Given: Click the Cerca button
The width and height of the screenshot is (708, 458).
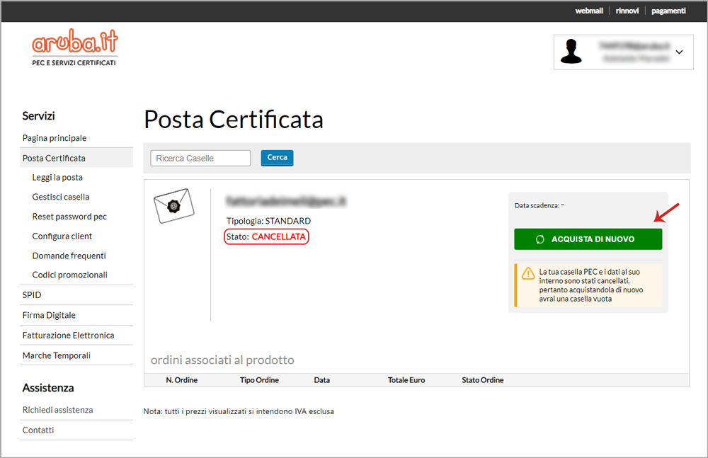Looking at the screenshot, I should coord(278,158).
